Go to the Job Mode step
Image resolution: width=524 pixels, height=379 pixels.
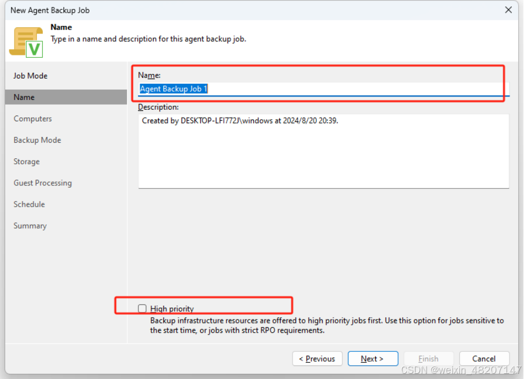tap(31, 76)
